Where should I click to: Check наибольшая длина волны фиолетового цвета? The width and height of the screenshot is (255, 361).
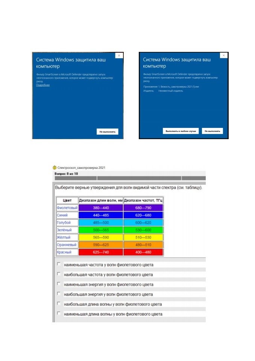pos(59,303)
